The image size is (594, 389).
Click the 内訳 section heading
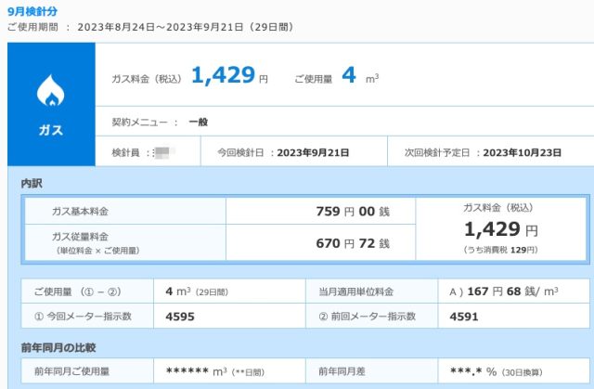[x=32, y=184]
